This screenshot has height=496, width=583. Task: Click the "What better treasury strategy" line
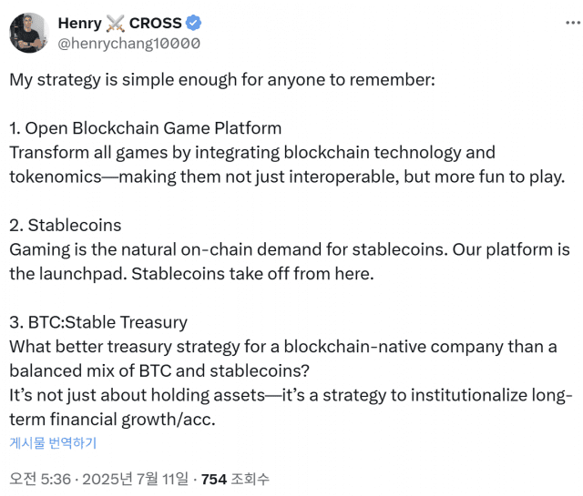coord(283,347)
